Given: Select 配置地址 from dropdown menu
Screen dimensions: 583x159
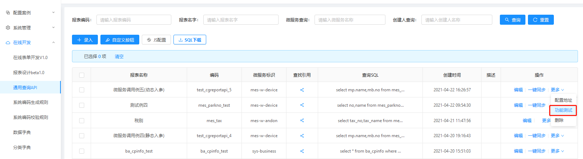Looking at the screenshot, I should coord(563,100).
